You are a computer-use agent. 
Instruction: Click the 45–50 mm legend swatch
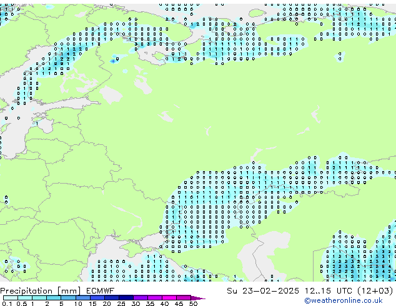(x=184, y=298)
